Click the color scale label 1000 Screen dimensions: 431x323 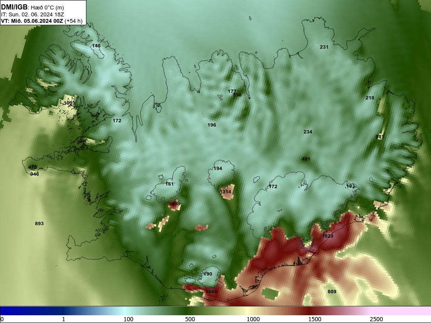(x=253, y=319)
